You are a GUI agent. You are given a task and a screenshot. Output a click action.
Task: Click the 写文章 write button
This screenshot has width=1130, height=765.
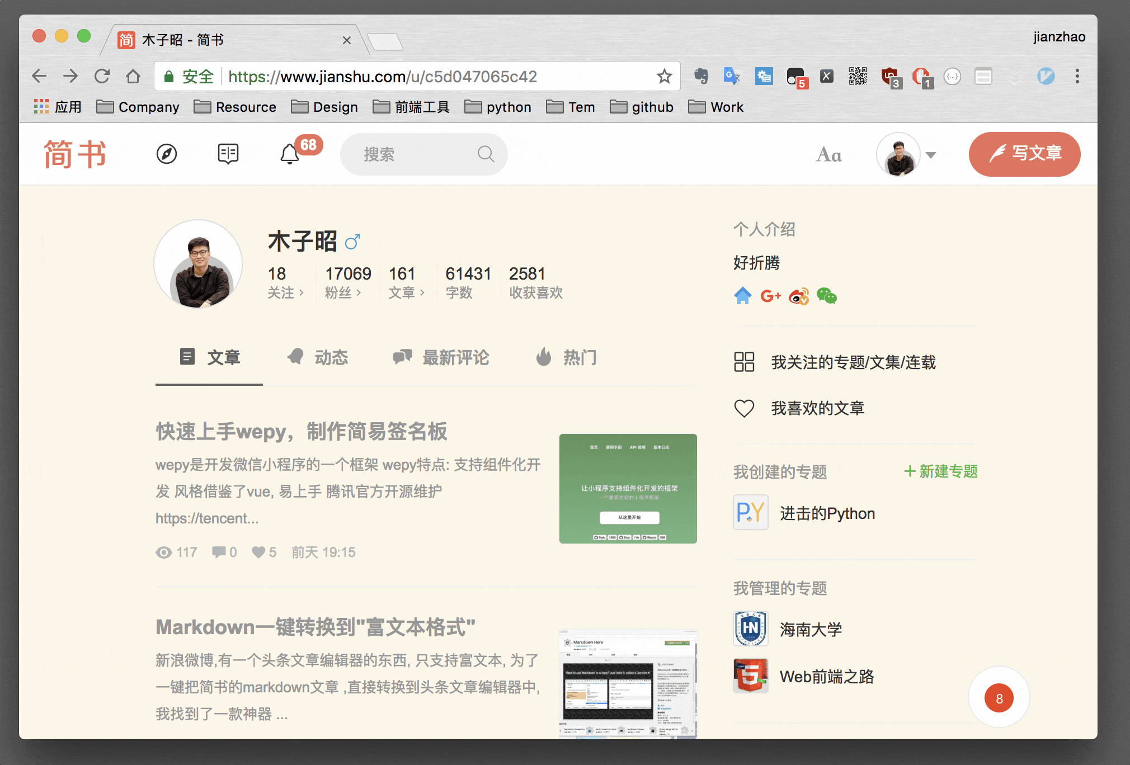[1024, 154]
